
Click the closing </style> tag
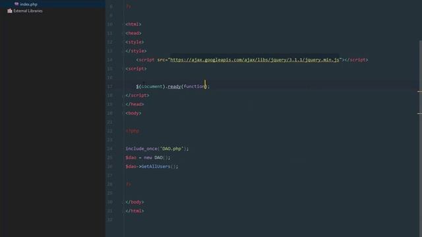pos(136,51)
